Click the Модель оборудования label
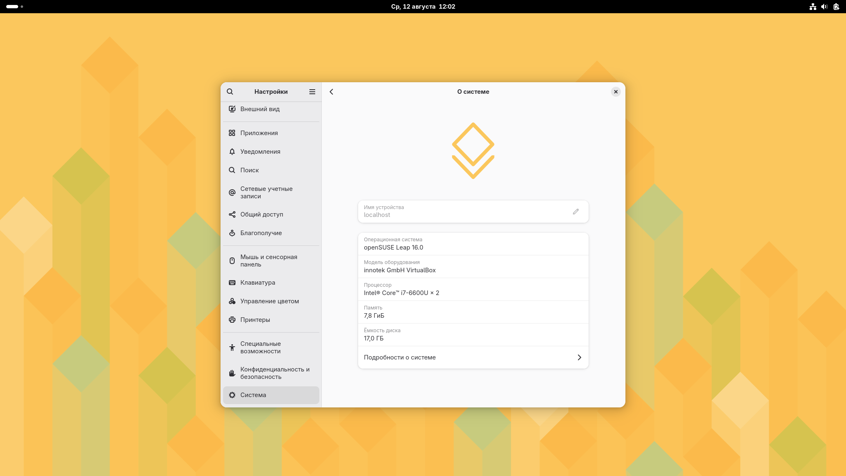The width and height of the screenshot is (846, 476). point(392,262)
